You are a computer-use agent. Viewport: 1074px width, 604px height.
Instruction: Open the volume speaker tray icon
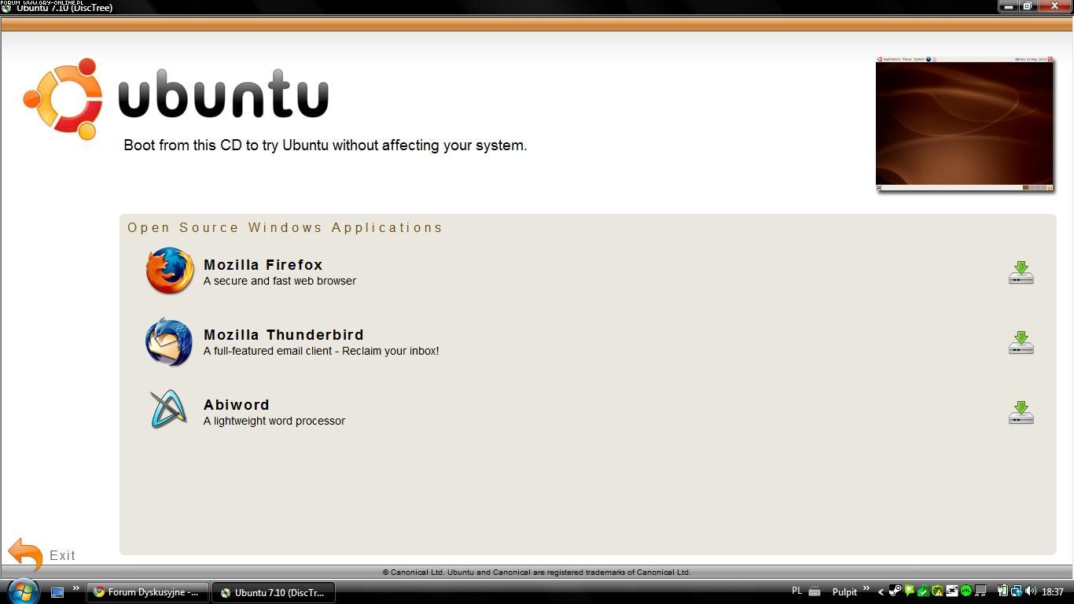pos(1030,591)
